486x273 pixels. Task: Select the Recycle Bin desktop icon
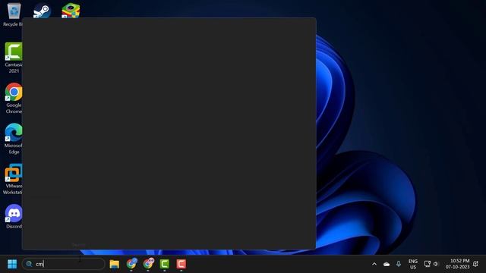(14, 14)
